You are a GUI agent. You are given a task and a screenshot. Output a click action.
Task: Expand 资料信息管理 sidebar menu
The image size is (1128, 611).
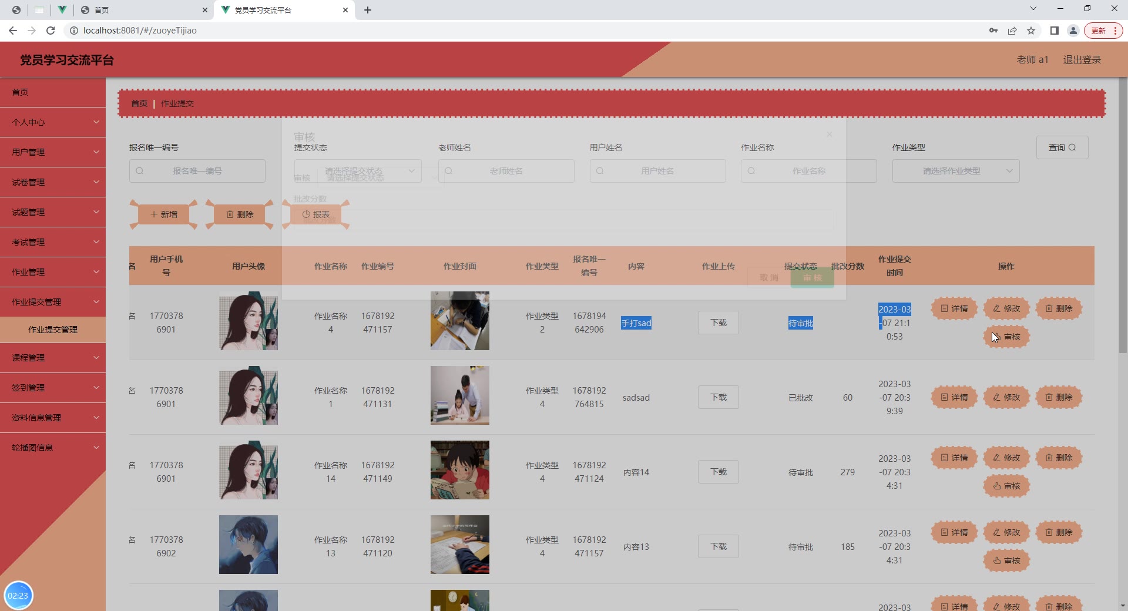[x=53, y=418]
